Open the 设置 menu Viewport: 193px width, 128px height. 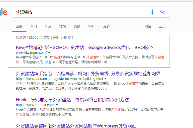pyautogui.click(x=148, y=26)
